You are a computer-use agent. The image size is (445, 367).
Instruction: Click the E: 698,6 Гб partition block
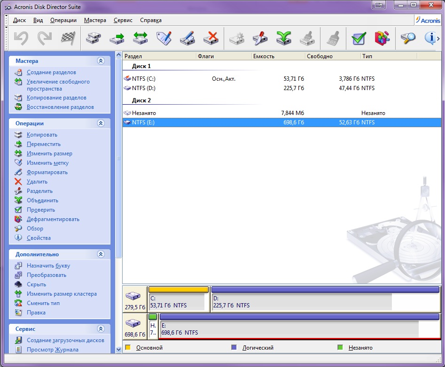[x=300, y=326]
